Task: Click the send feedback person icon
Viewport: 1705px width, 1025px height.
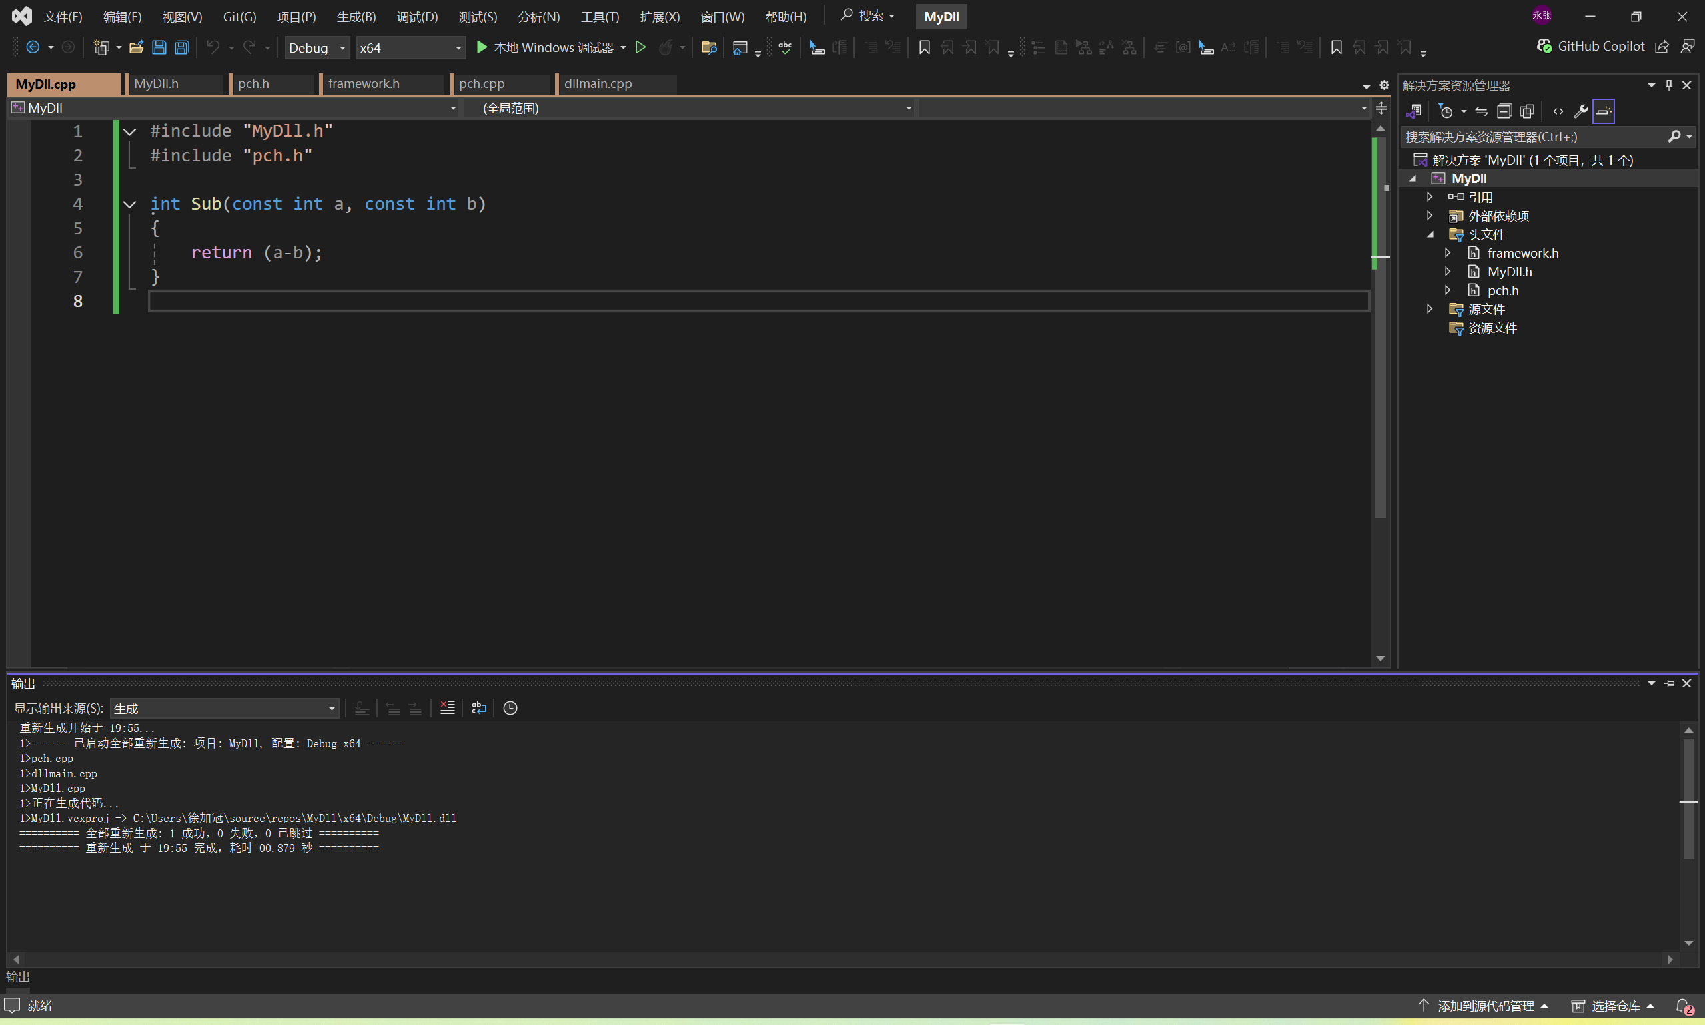Action: pyautogui.click(x=1687, y=46)
